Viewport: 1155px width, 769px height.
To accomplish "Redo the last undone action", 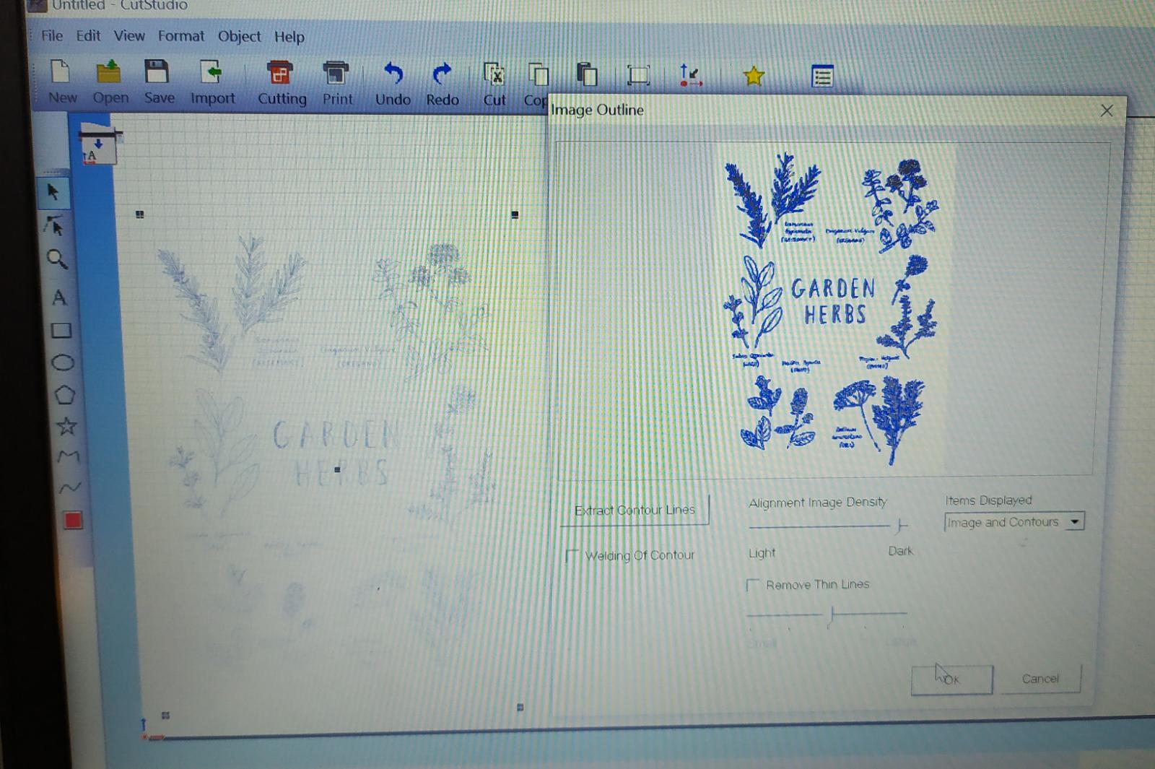I will coord(442,84).
